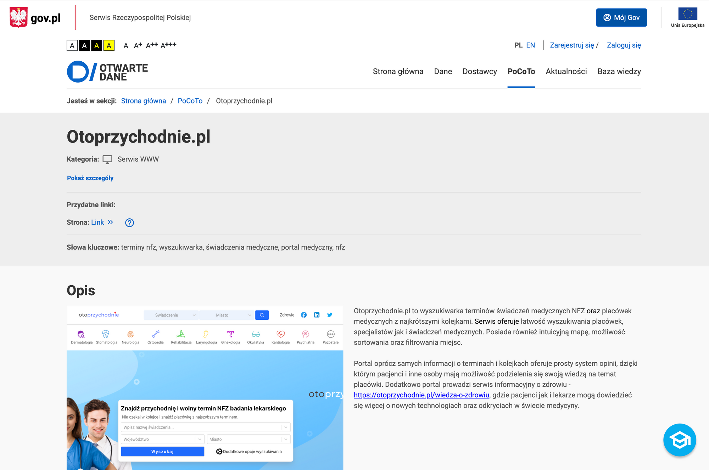Open the Mój Gov account button
Image resolution: width=709 pixels, height=470 pixels.
coord(621,17)
